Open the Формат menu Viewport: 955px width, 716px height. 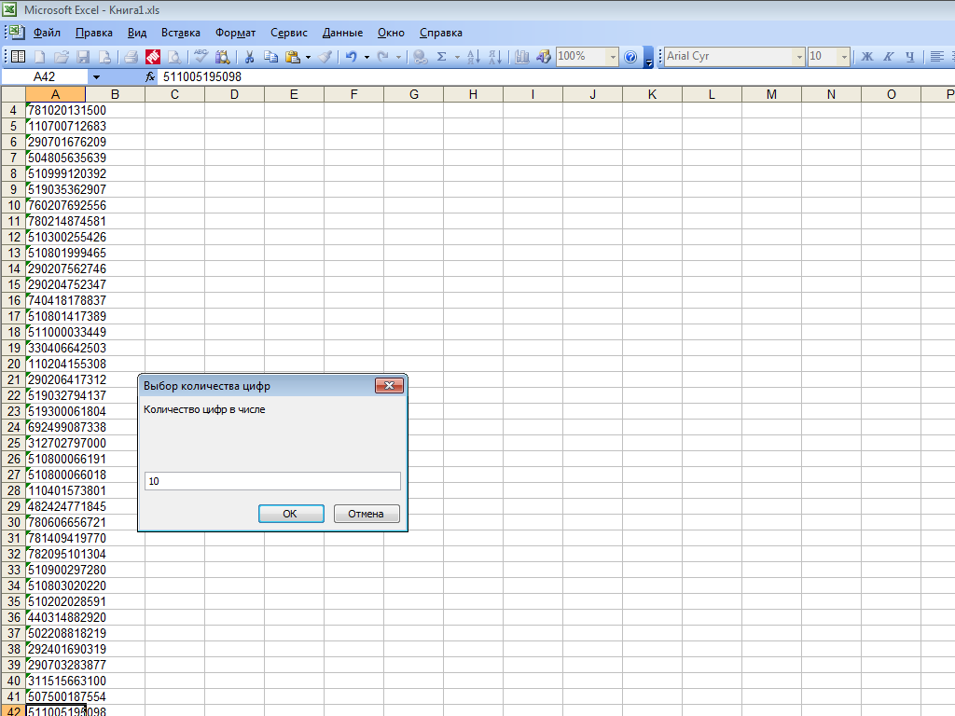click(235, 33)
